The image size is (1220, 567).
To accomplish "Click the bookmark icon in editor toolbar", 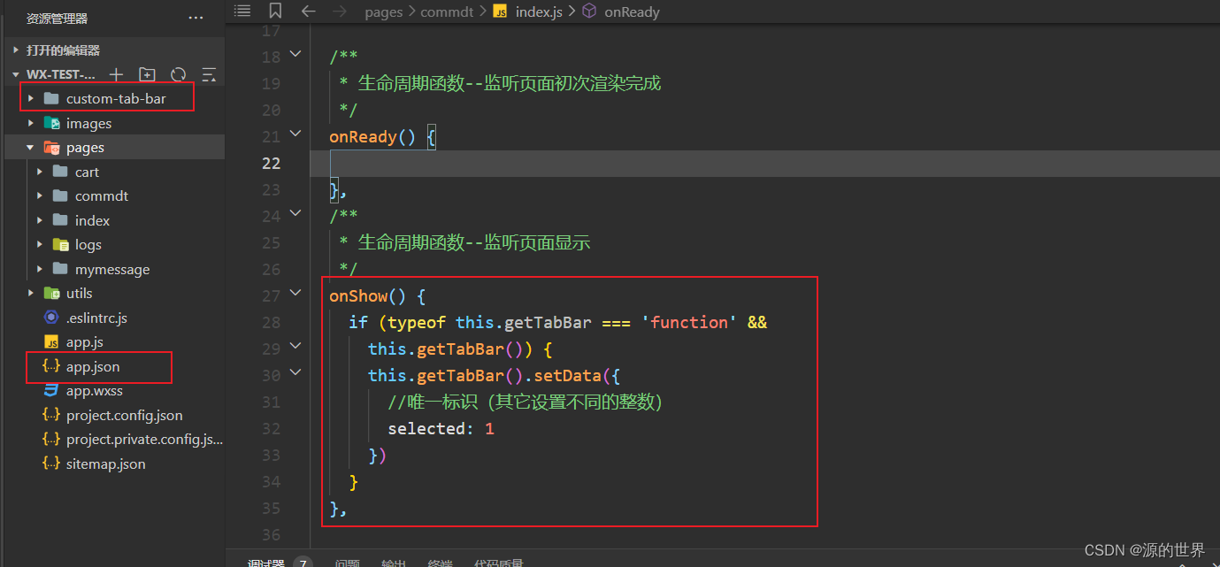I will pyautogui.click(x=275, y=11).
